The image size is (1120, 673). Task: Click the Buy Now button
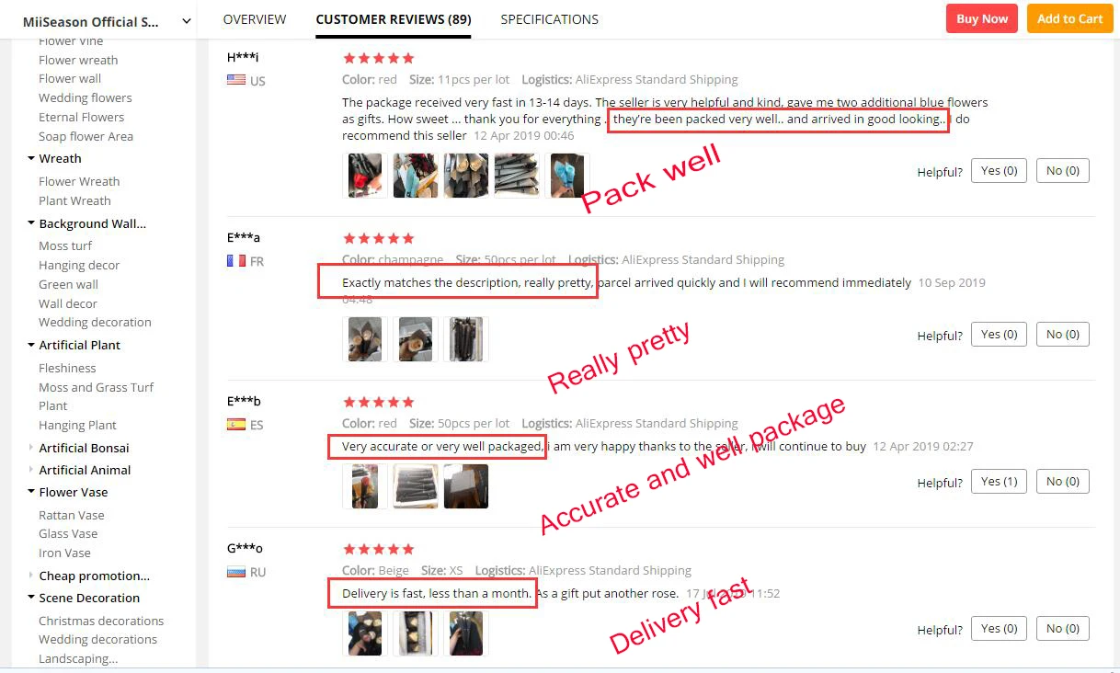tap(981, 18)
